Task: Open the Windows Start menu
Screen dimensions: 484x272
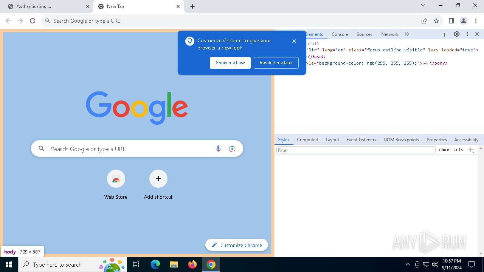Action: click(x=9, y=264)
